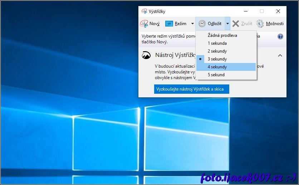Choose Žádná prodleva delay option
Screen dimensions: 299x185
tap(222, 35)
